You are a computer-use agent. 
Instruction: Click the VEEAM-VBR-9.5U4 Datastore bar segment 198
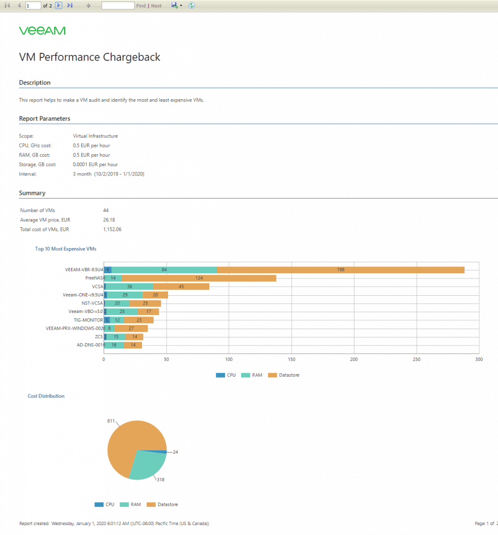coord(340,270)
